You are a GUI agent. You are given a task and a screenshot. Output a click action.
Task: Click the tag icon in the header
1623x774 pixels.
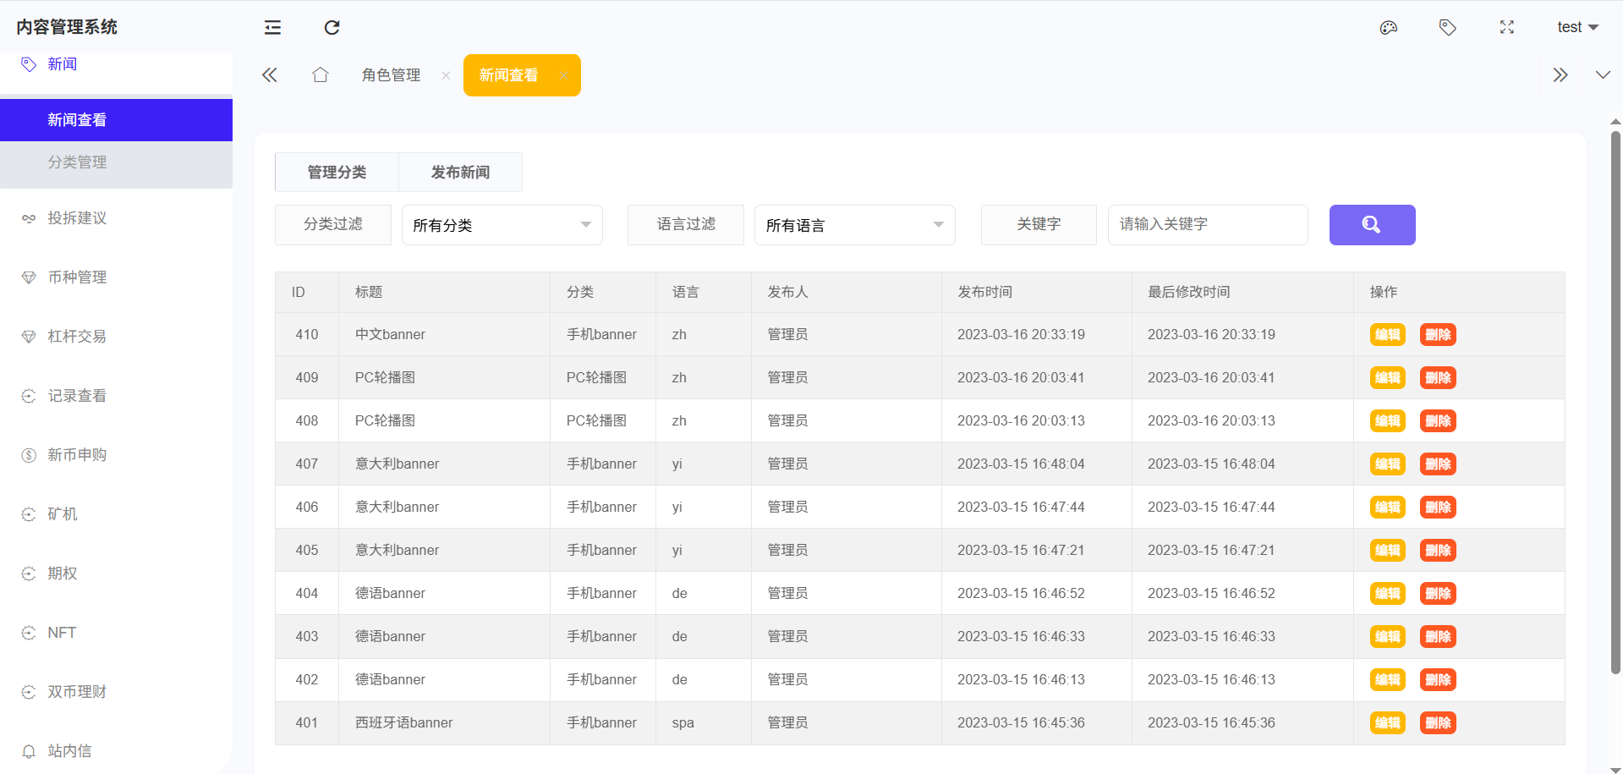pos(1447,28)
